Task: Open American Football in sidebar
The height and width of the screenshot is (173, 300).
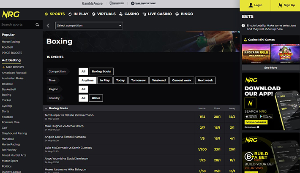Action: coord(14,73)
